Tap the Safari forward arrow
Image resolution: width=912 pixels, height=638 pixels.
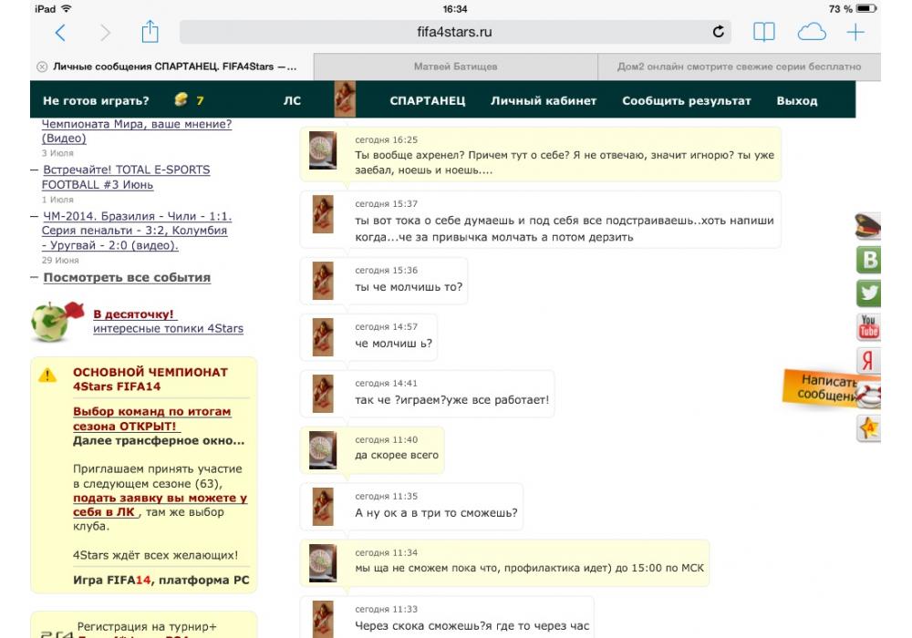pos(105,33)
